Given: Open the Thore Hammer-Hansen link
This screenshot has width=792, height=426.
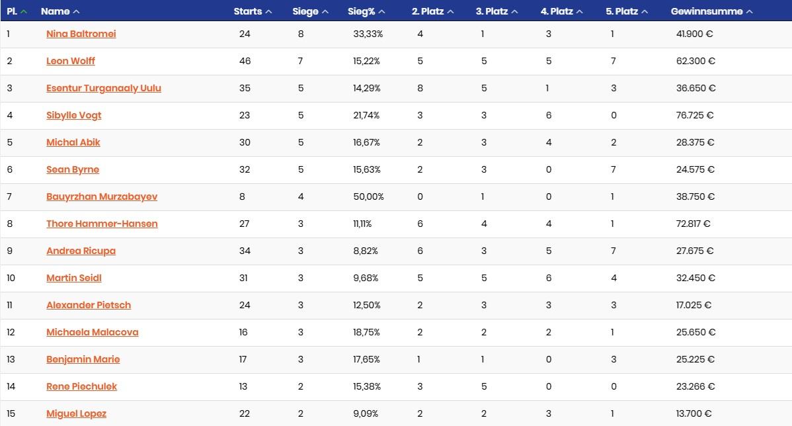Looking at the screenshot, I should (102, 224).
